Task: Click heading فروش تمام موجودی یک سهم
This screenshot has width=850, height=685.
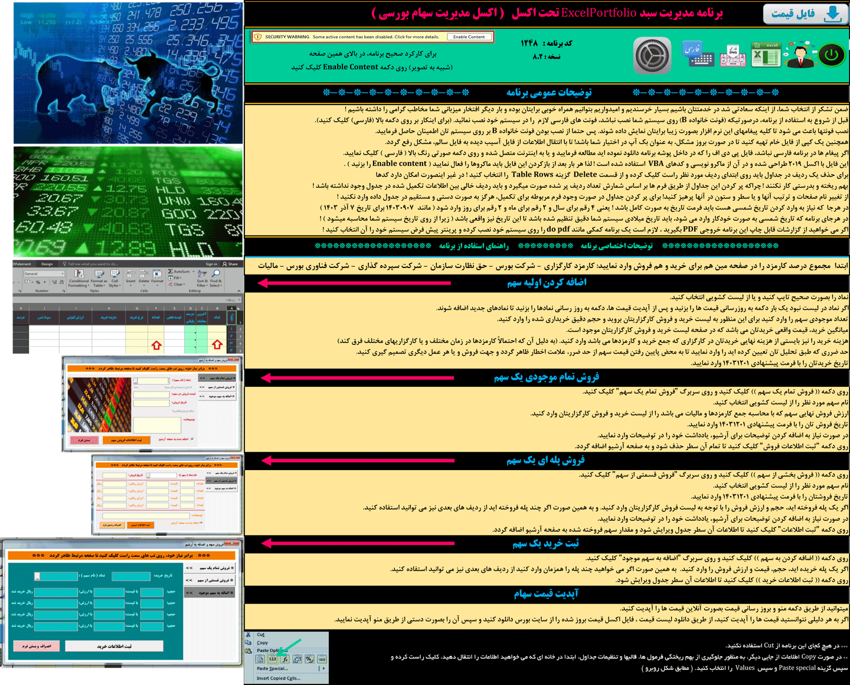Action: 547,377
